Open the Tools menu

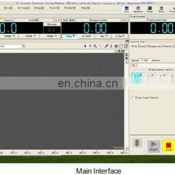point(54,8)
